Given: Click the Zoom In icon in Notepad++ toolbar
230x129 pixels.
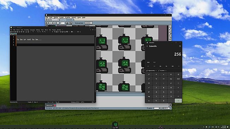Looking at the screenshot, I should tap(43, 32).
